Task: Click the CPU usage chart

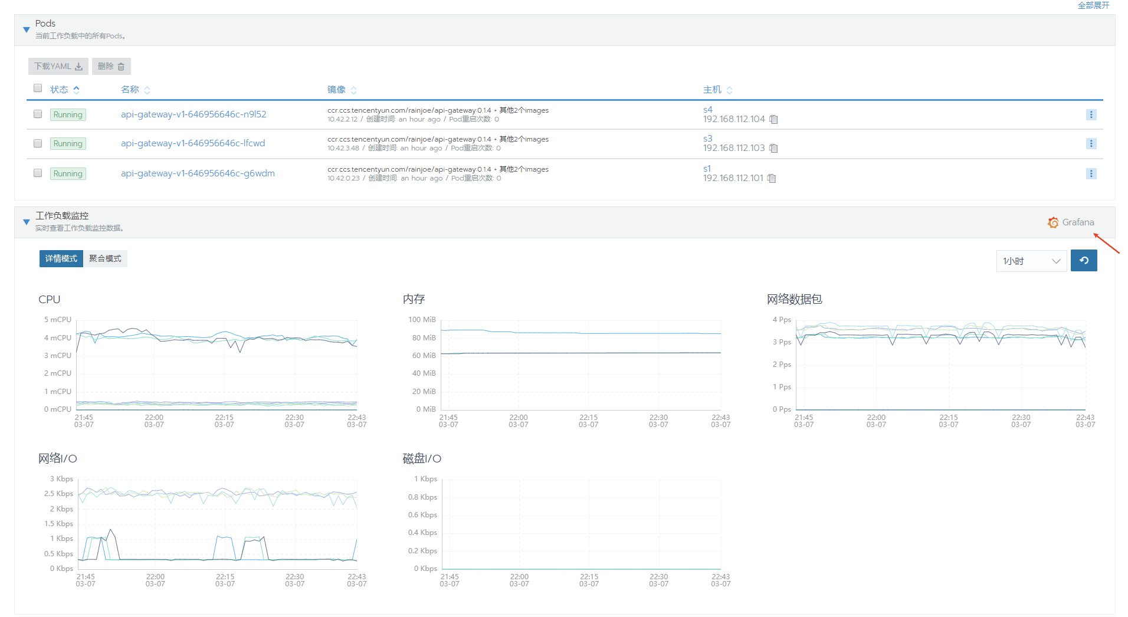Action: tap(217, 365)
